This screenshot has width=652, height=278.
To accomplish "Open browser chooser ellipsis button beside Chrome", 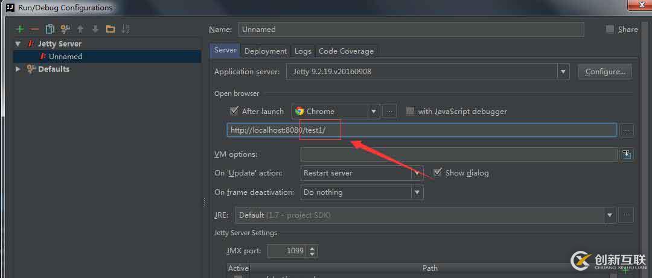I will [x=389, y=112].
